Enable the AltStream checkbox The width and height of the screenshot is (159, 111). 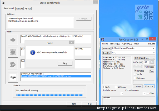(116, 87)
